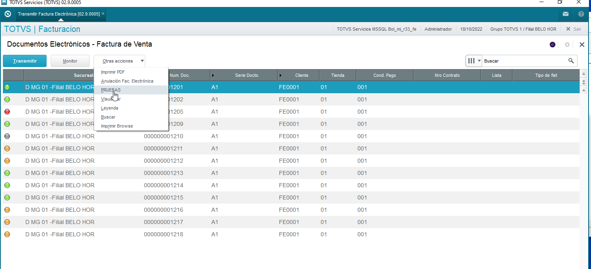This screenshot has height=269, width=591.
Task: Open Leyenda from the menu
Action: (131, 108)
